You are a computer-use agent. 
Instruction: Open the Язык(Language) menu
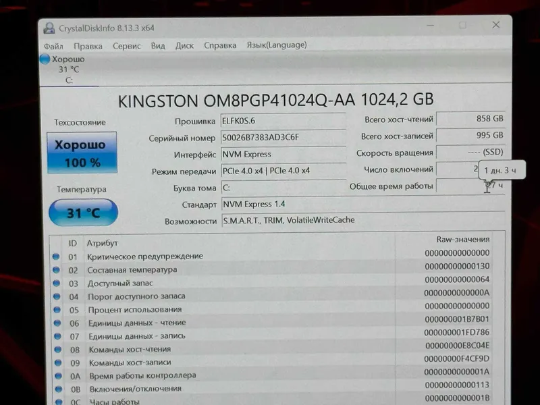point(277,45)
